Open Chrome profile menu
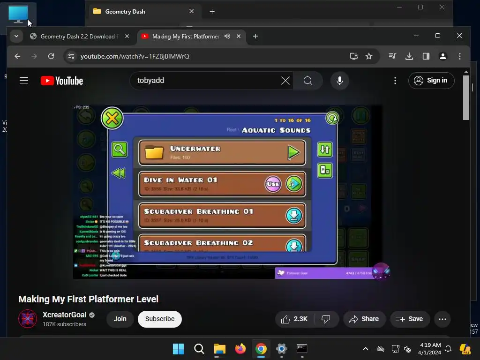This screenshot has width=480, height=360. 442,56
